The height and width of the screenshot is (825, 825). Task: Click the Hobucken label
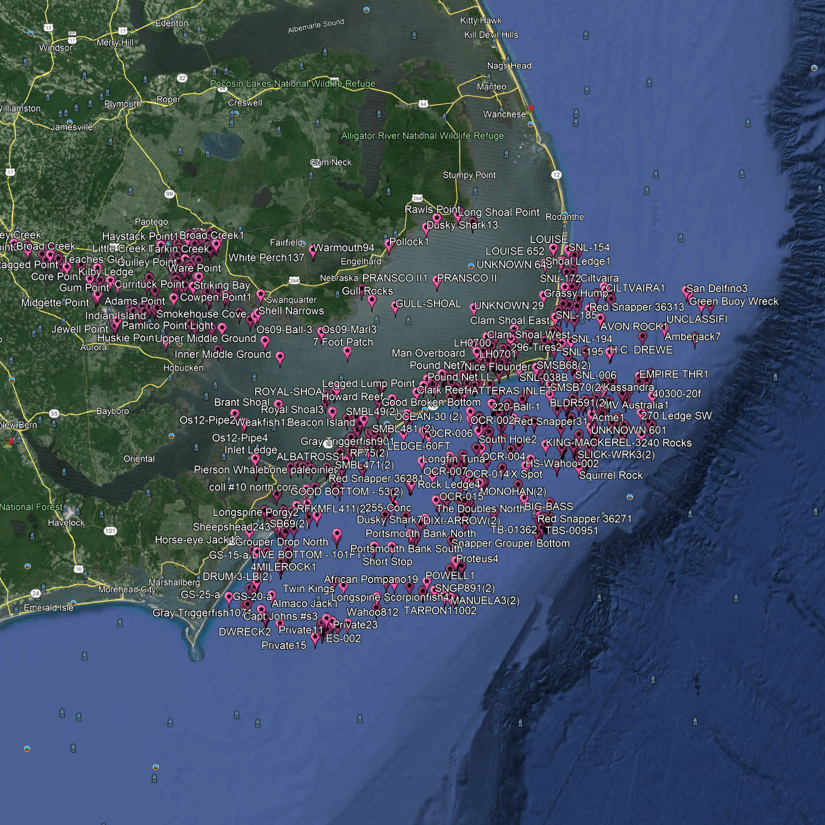click(x=183, y=368)
